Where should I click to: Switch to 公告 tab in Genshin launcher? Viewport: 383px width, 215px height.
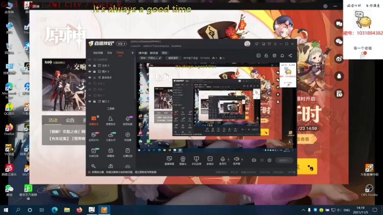[x=70, y=120]
